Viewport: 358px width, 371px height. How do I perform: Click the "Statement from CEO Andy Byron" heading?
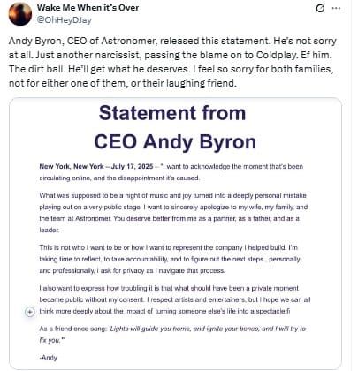coord(175,127)
